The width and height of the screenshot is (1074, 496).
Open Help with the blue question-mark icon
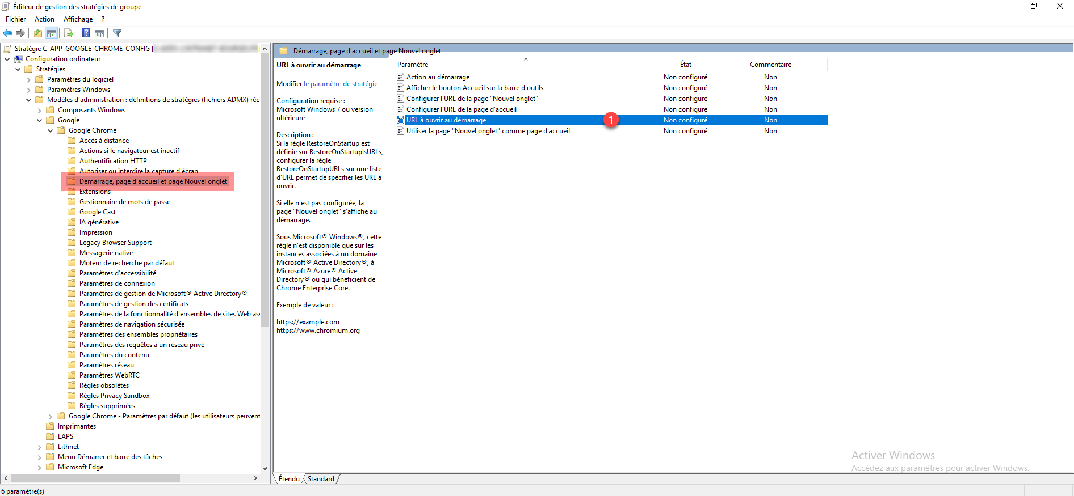pos(86,33)
